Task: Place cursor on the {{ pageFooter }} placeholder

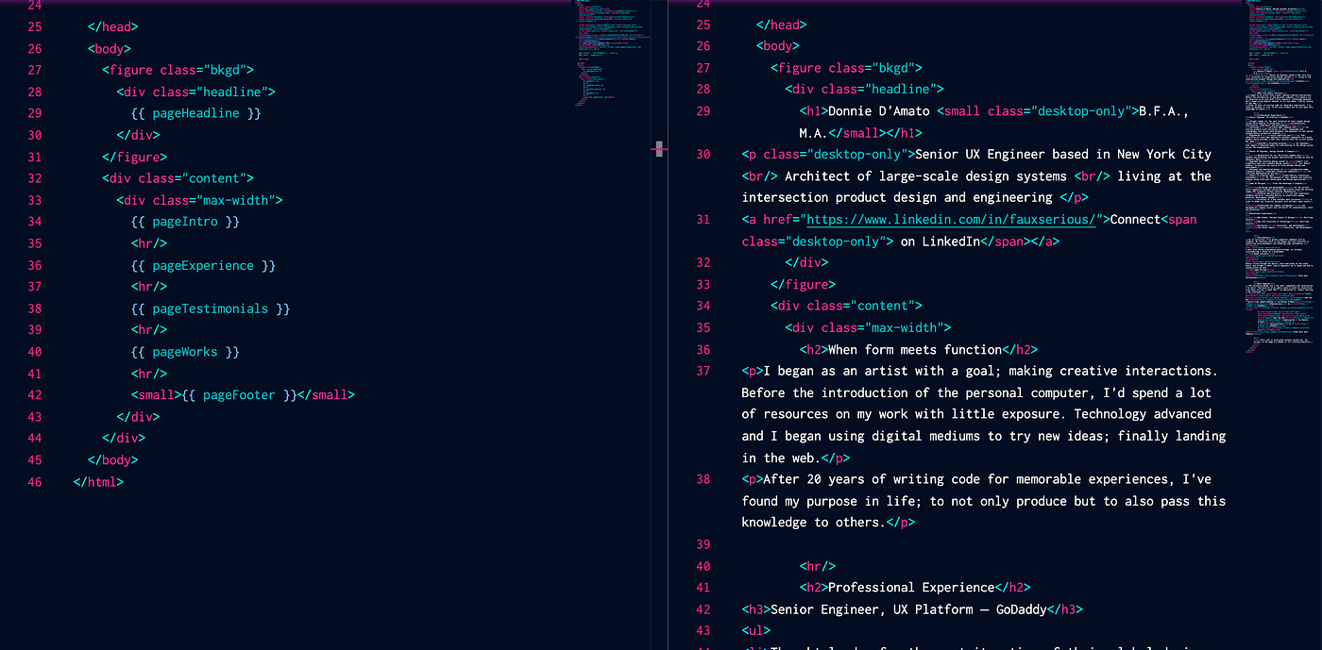Action: click(239, 394)
